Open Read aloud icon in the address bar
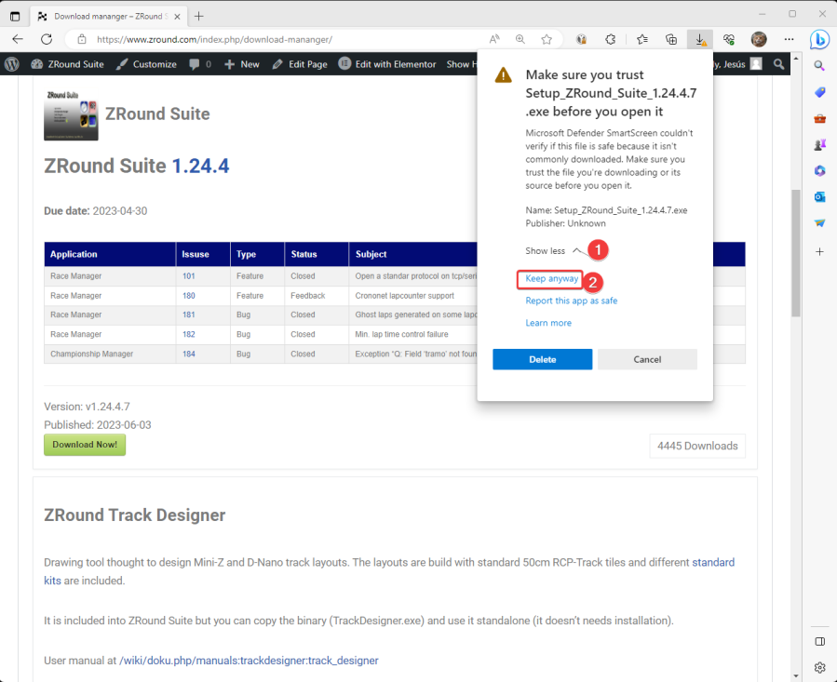The image size is (837, 682). click(494, 39)
